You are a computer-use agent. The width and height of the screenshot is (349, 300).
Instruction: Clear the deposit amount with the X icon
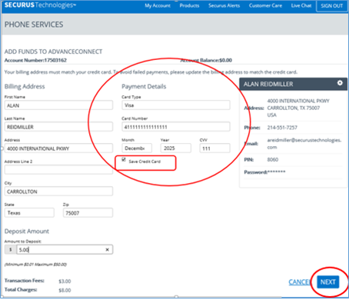point(107,250)
